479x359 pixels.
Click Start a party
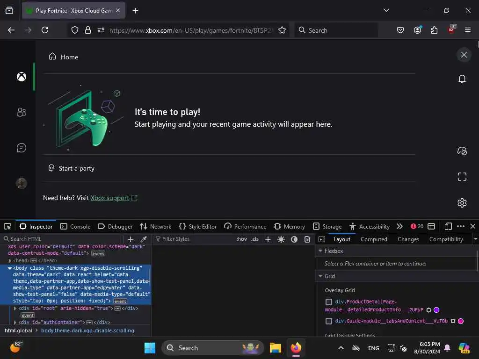point(72,168)
